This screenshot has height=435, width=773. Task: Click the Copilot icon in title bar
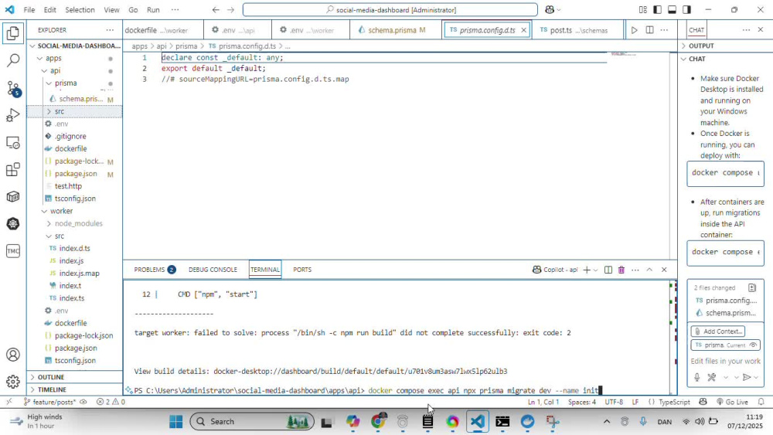pyautogui.click(x=549, y=10)
